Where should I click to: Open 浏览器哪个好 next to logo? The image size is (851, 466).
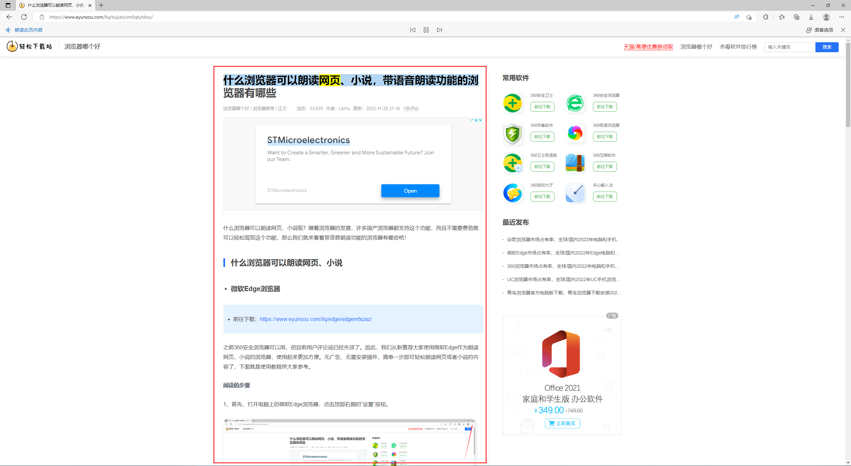tap(82, 47)
